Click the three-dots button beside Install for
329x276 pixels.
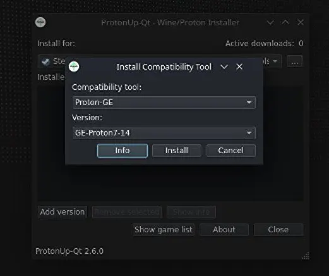[295, 61]
